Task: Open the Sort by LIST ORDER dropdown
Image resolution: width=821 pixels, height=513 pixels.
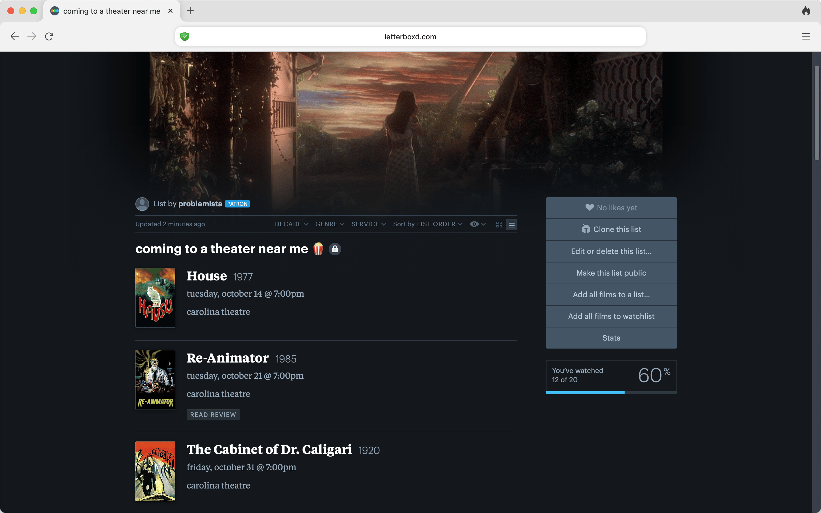Action: click(x=428, y=224)
